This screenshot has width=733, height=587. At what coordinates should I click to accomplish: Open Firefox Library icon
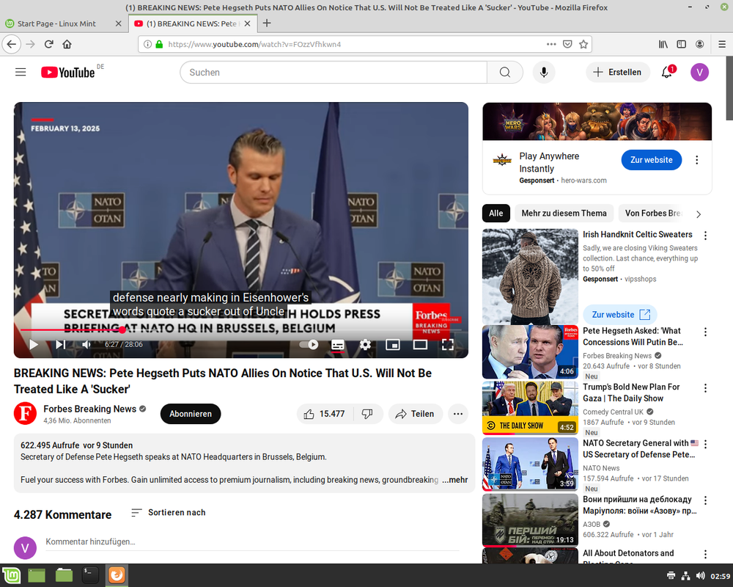click(x=663, y=44)
